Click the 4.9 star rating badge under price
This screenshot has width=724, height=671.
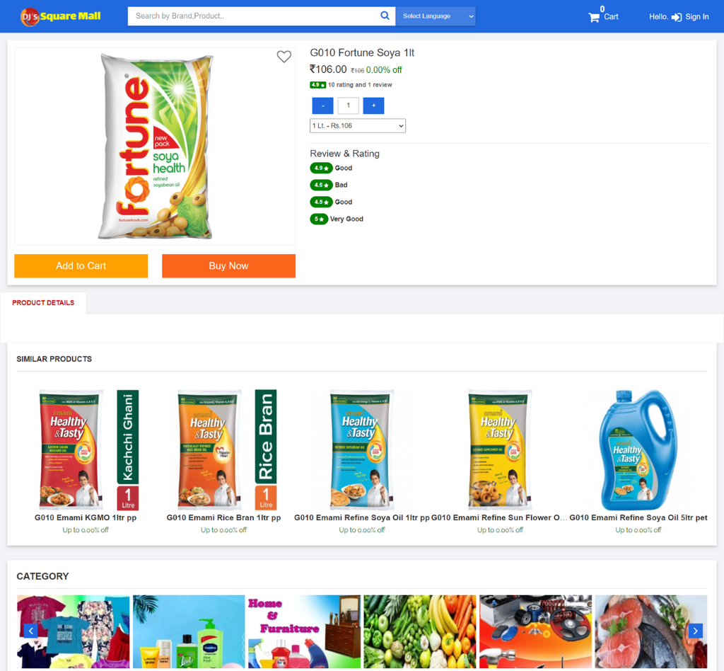pos(317,85)
